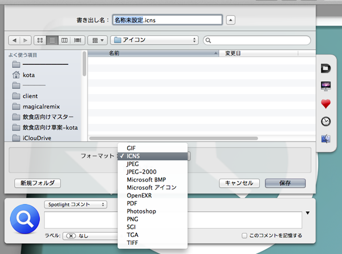Sort by 変更日 column header

pos(258,53)
